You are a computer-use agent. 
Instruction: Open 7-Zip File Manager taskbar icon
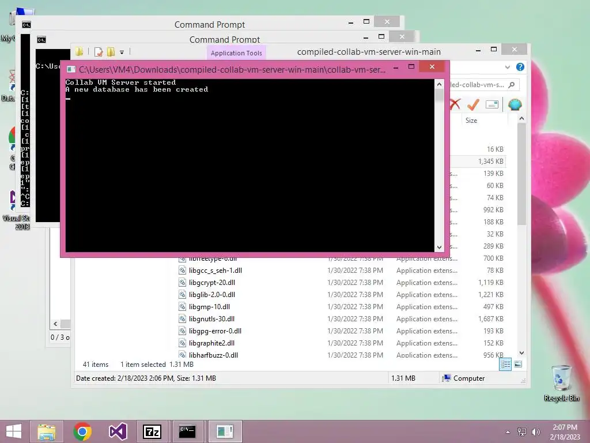point(152,431)
